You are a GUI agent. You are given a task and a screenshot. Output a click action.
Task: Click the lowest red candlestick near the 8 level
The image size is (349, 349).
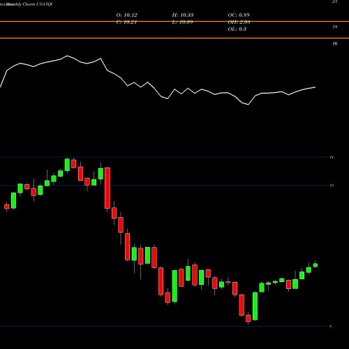coord(248,318)
